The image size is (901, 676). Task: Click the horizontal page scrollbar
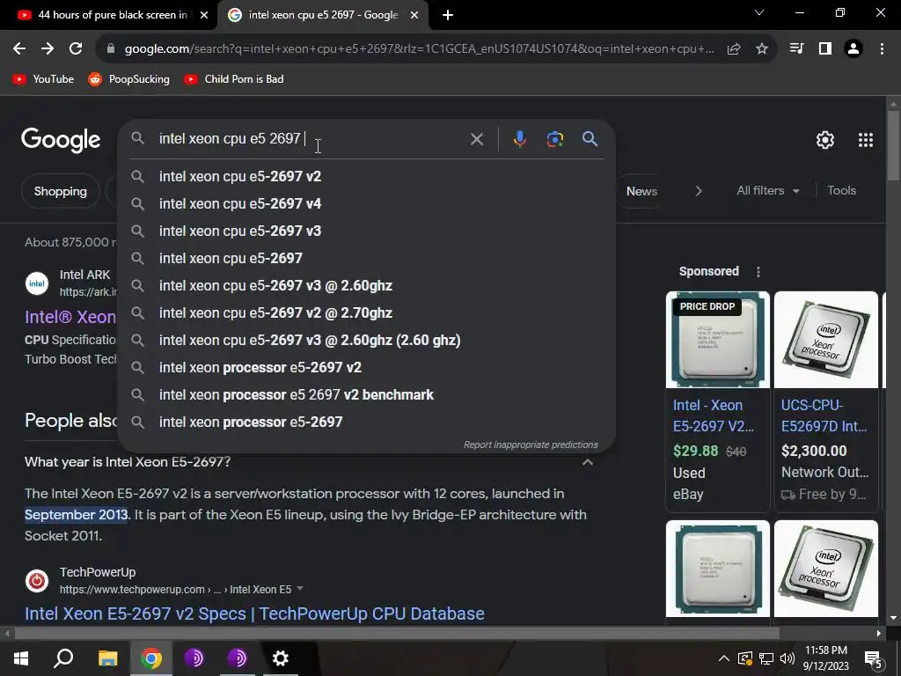point(397,634)
